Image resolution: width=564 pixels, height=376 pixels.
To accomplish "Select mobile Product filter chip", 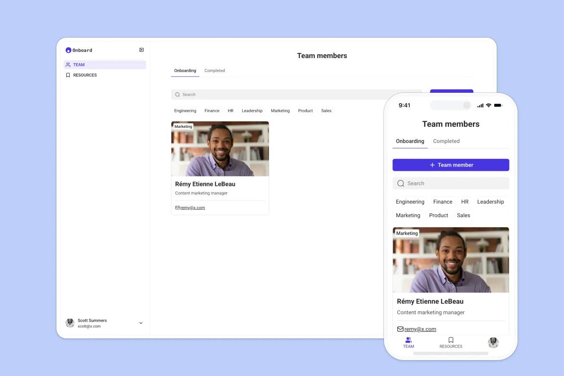I will (439, 216).
